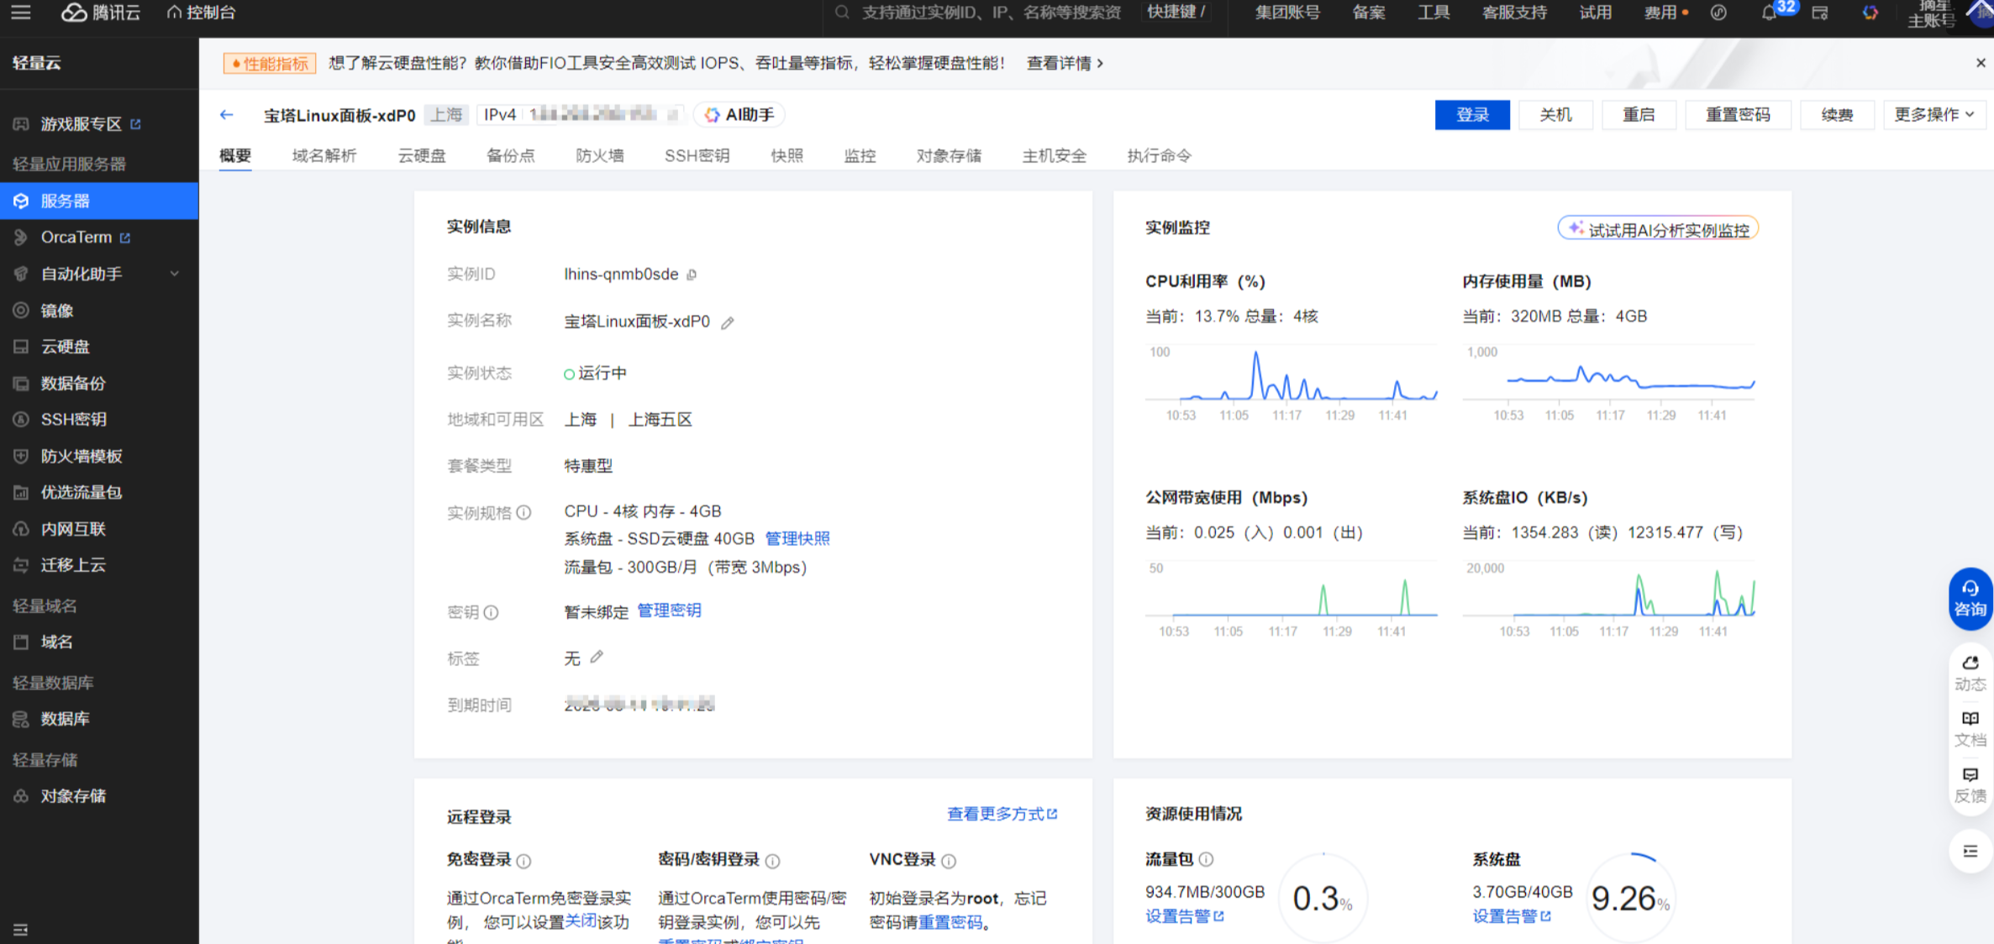The image size is (1994, 944).
Task: Open the 更多操作 dropdown
Action: [x=1933, y=115]
